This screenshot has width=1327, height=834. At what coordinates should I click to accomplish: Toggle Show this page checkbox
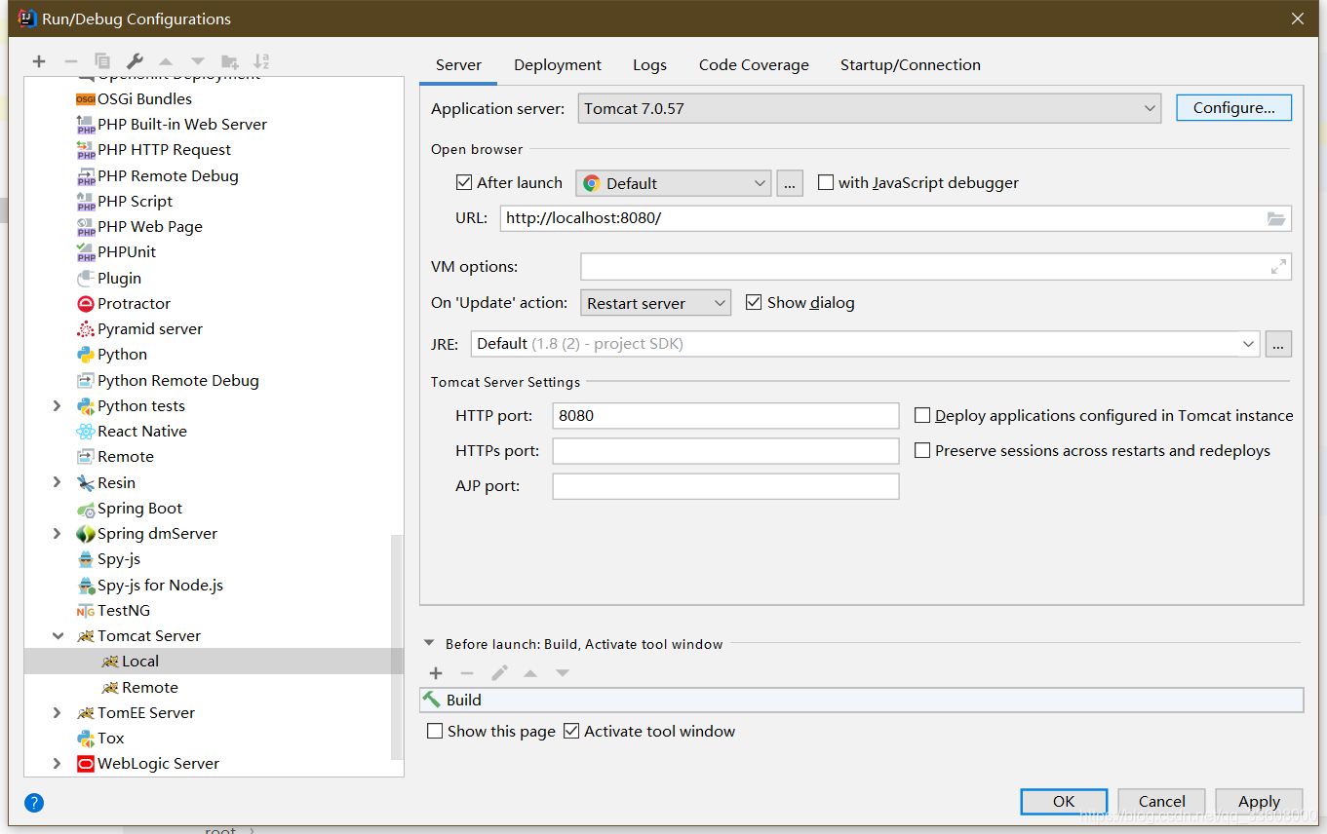[435, 731]
